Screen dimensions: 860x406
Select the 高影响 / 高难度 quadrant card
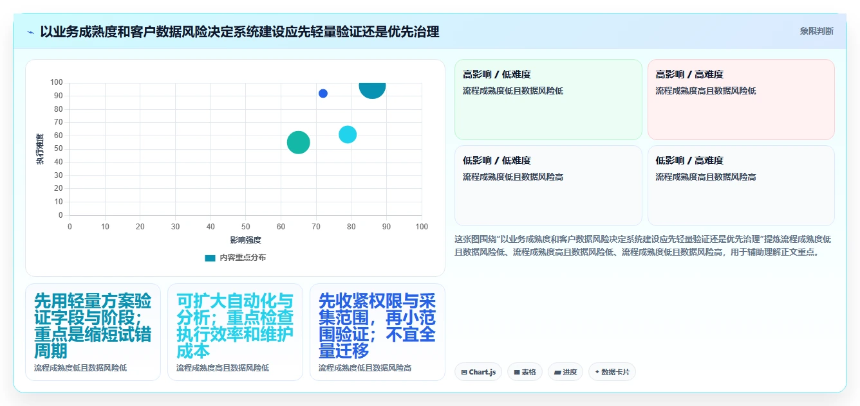[741, 100]
